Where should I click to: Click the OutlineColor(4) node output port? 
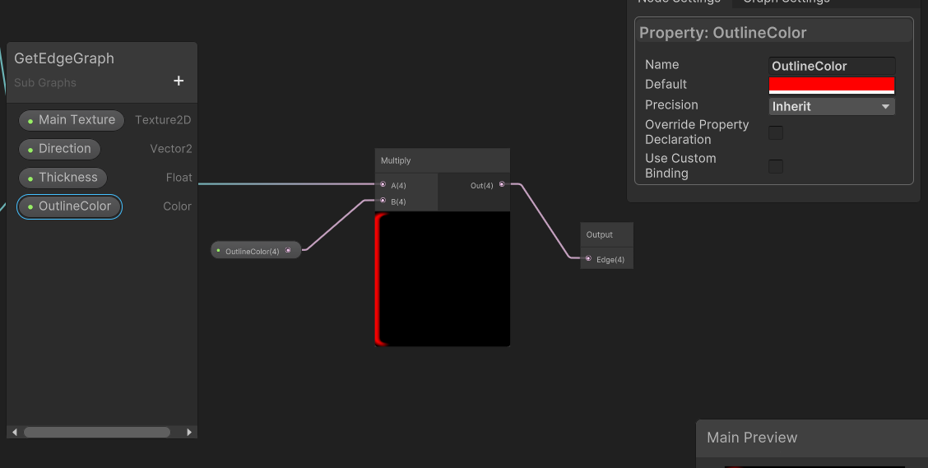288,251
